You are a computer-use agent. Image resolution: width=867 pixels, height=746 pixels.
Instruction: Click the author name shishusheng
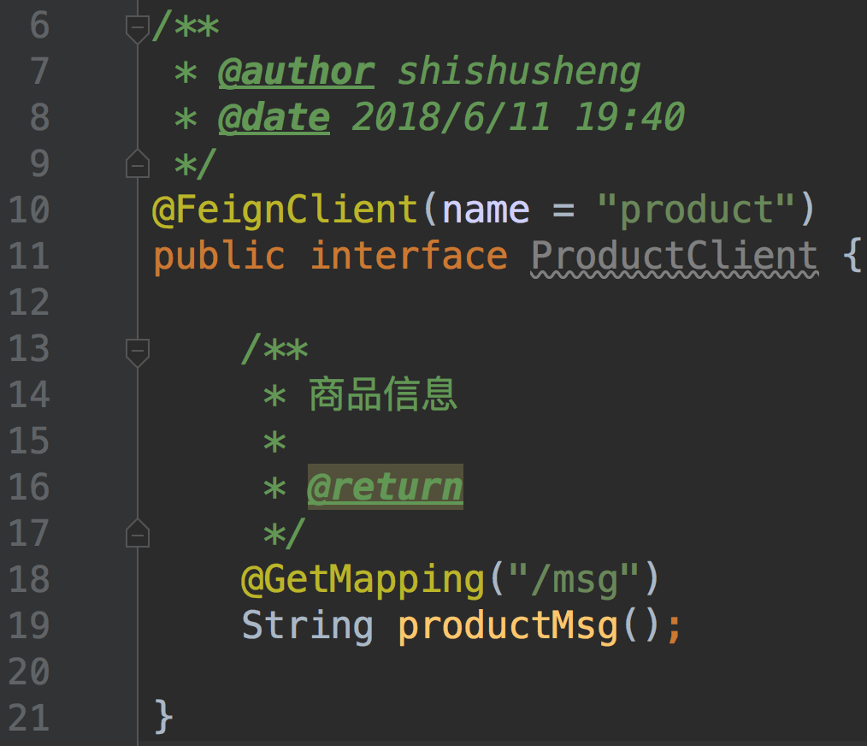(519, 72)
